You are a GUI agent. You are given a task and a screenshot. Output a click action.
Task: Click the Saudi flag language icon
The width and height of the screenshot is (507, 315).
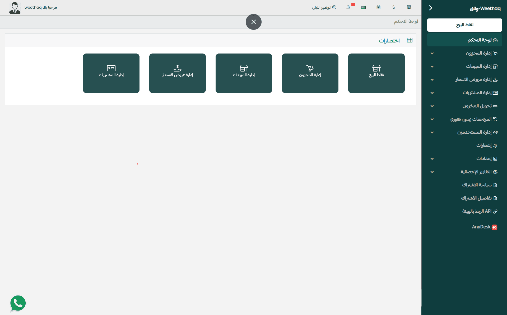363,7
